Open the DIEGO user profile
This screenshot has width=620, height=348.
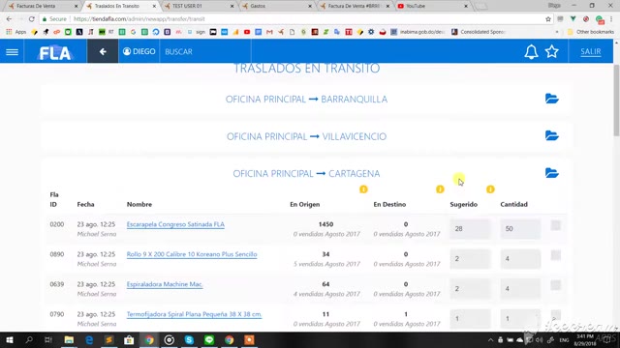coord(139,51)
